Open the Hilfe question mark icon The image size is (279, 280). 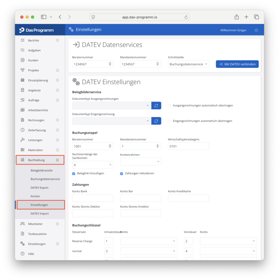click(x=23, y=254)
